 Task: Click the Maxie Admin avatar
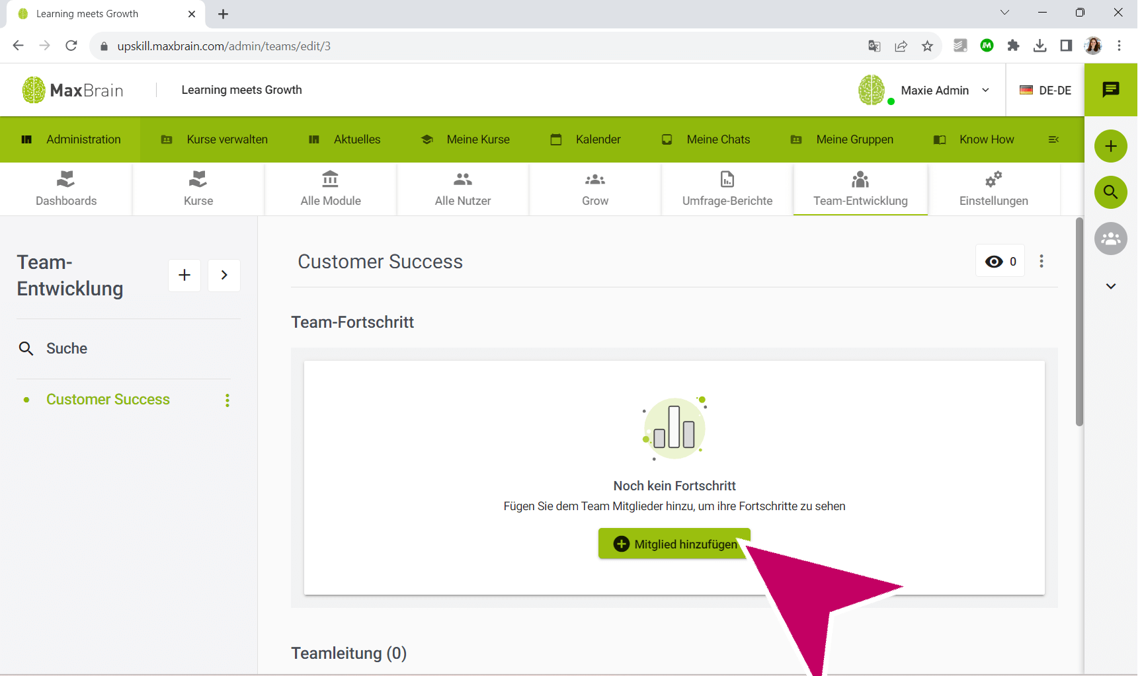pos(872,90)
